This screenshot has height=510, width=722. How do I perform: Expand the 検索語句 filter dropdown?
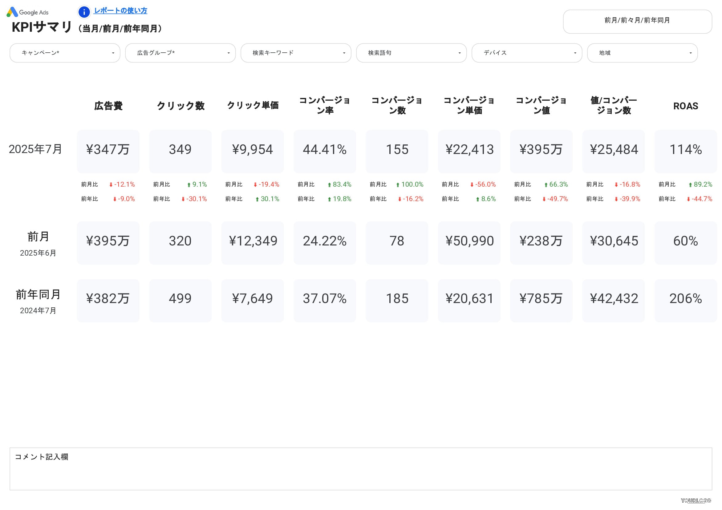click(x=411, y=53)
